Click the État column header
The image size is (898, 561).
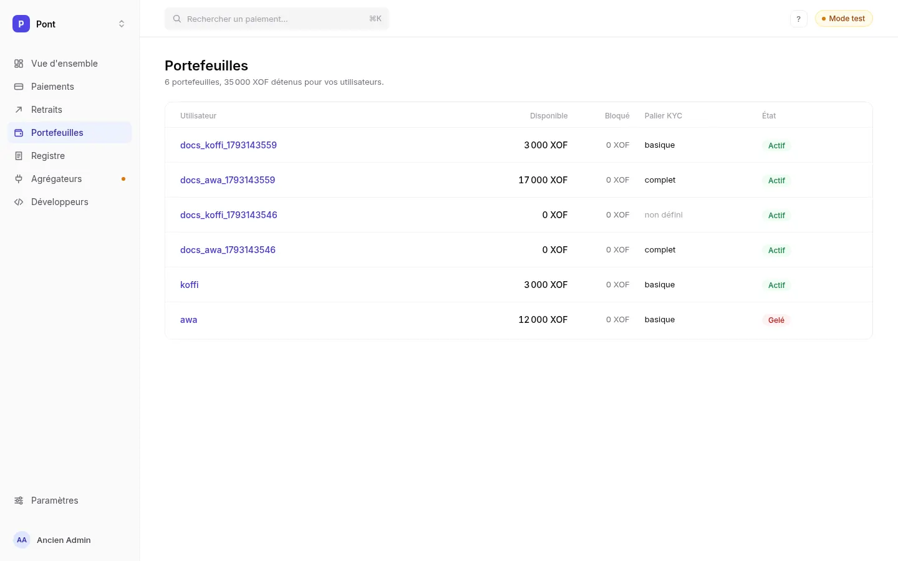click(x=769, y=116)
